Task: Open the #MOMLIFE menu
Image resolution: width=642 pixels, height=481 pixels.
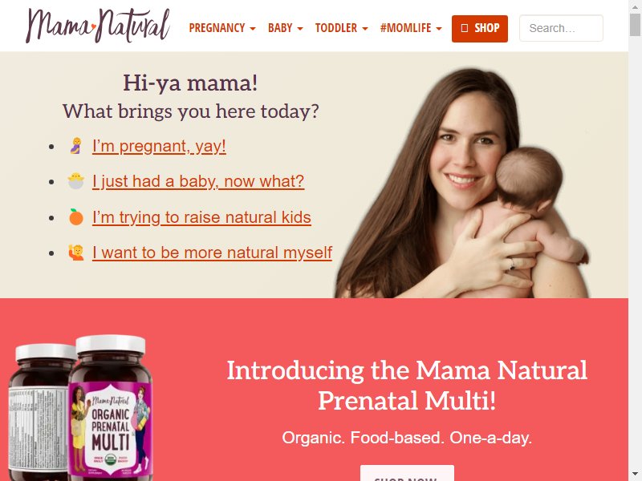Action: [x=411, y=28]
